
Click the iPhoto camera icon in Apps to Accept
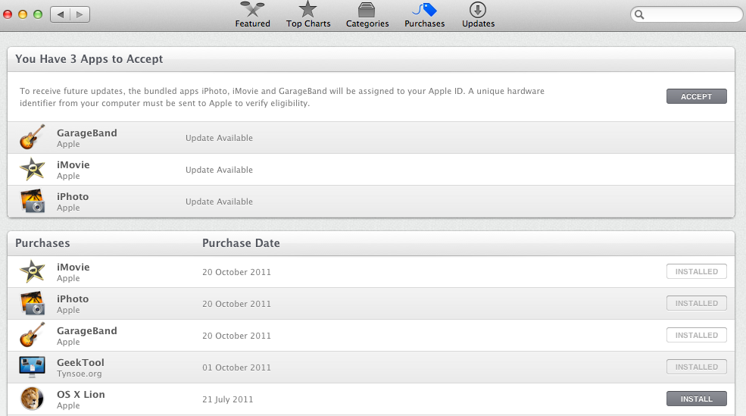click(x=33, y=201)
